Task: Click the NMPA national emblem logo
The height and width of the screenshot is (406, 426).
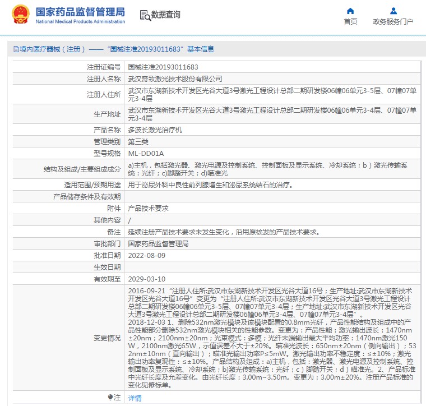Action: click(x=21, y=14)
